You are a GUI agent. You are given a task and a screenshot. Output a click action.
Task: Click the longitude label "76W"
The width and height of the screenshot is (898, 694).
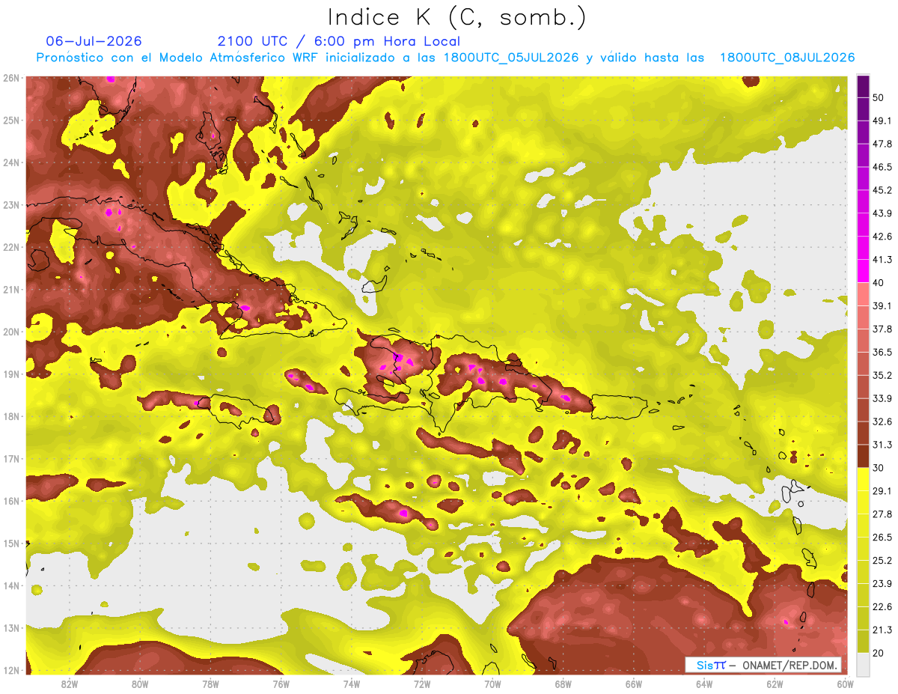click(x=281, y=684)
